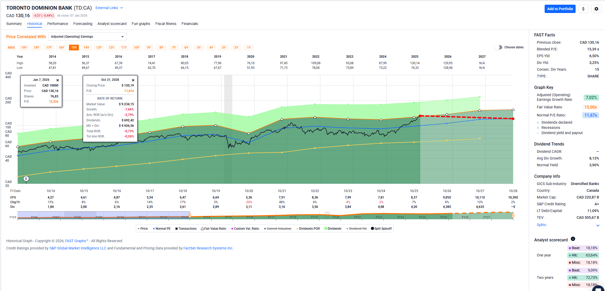The height and width of the screenshot is (291, 605).
Task: Select the 10Y time range
Action: pyautogui.click(x=136, y=48)
